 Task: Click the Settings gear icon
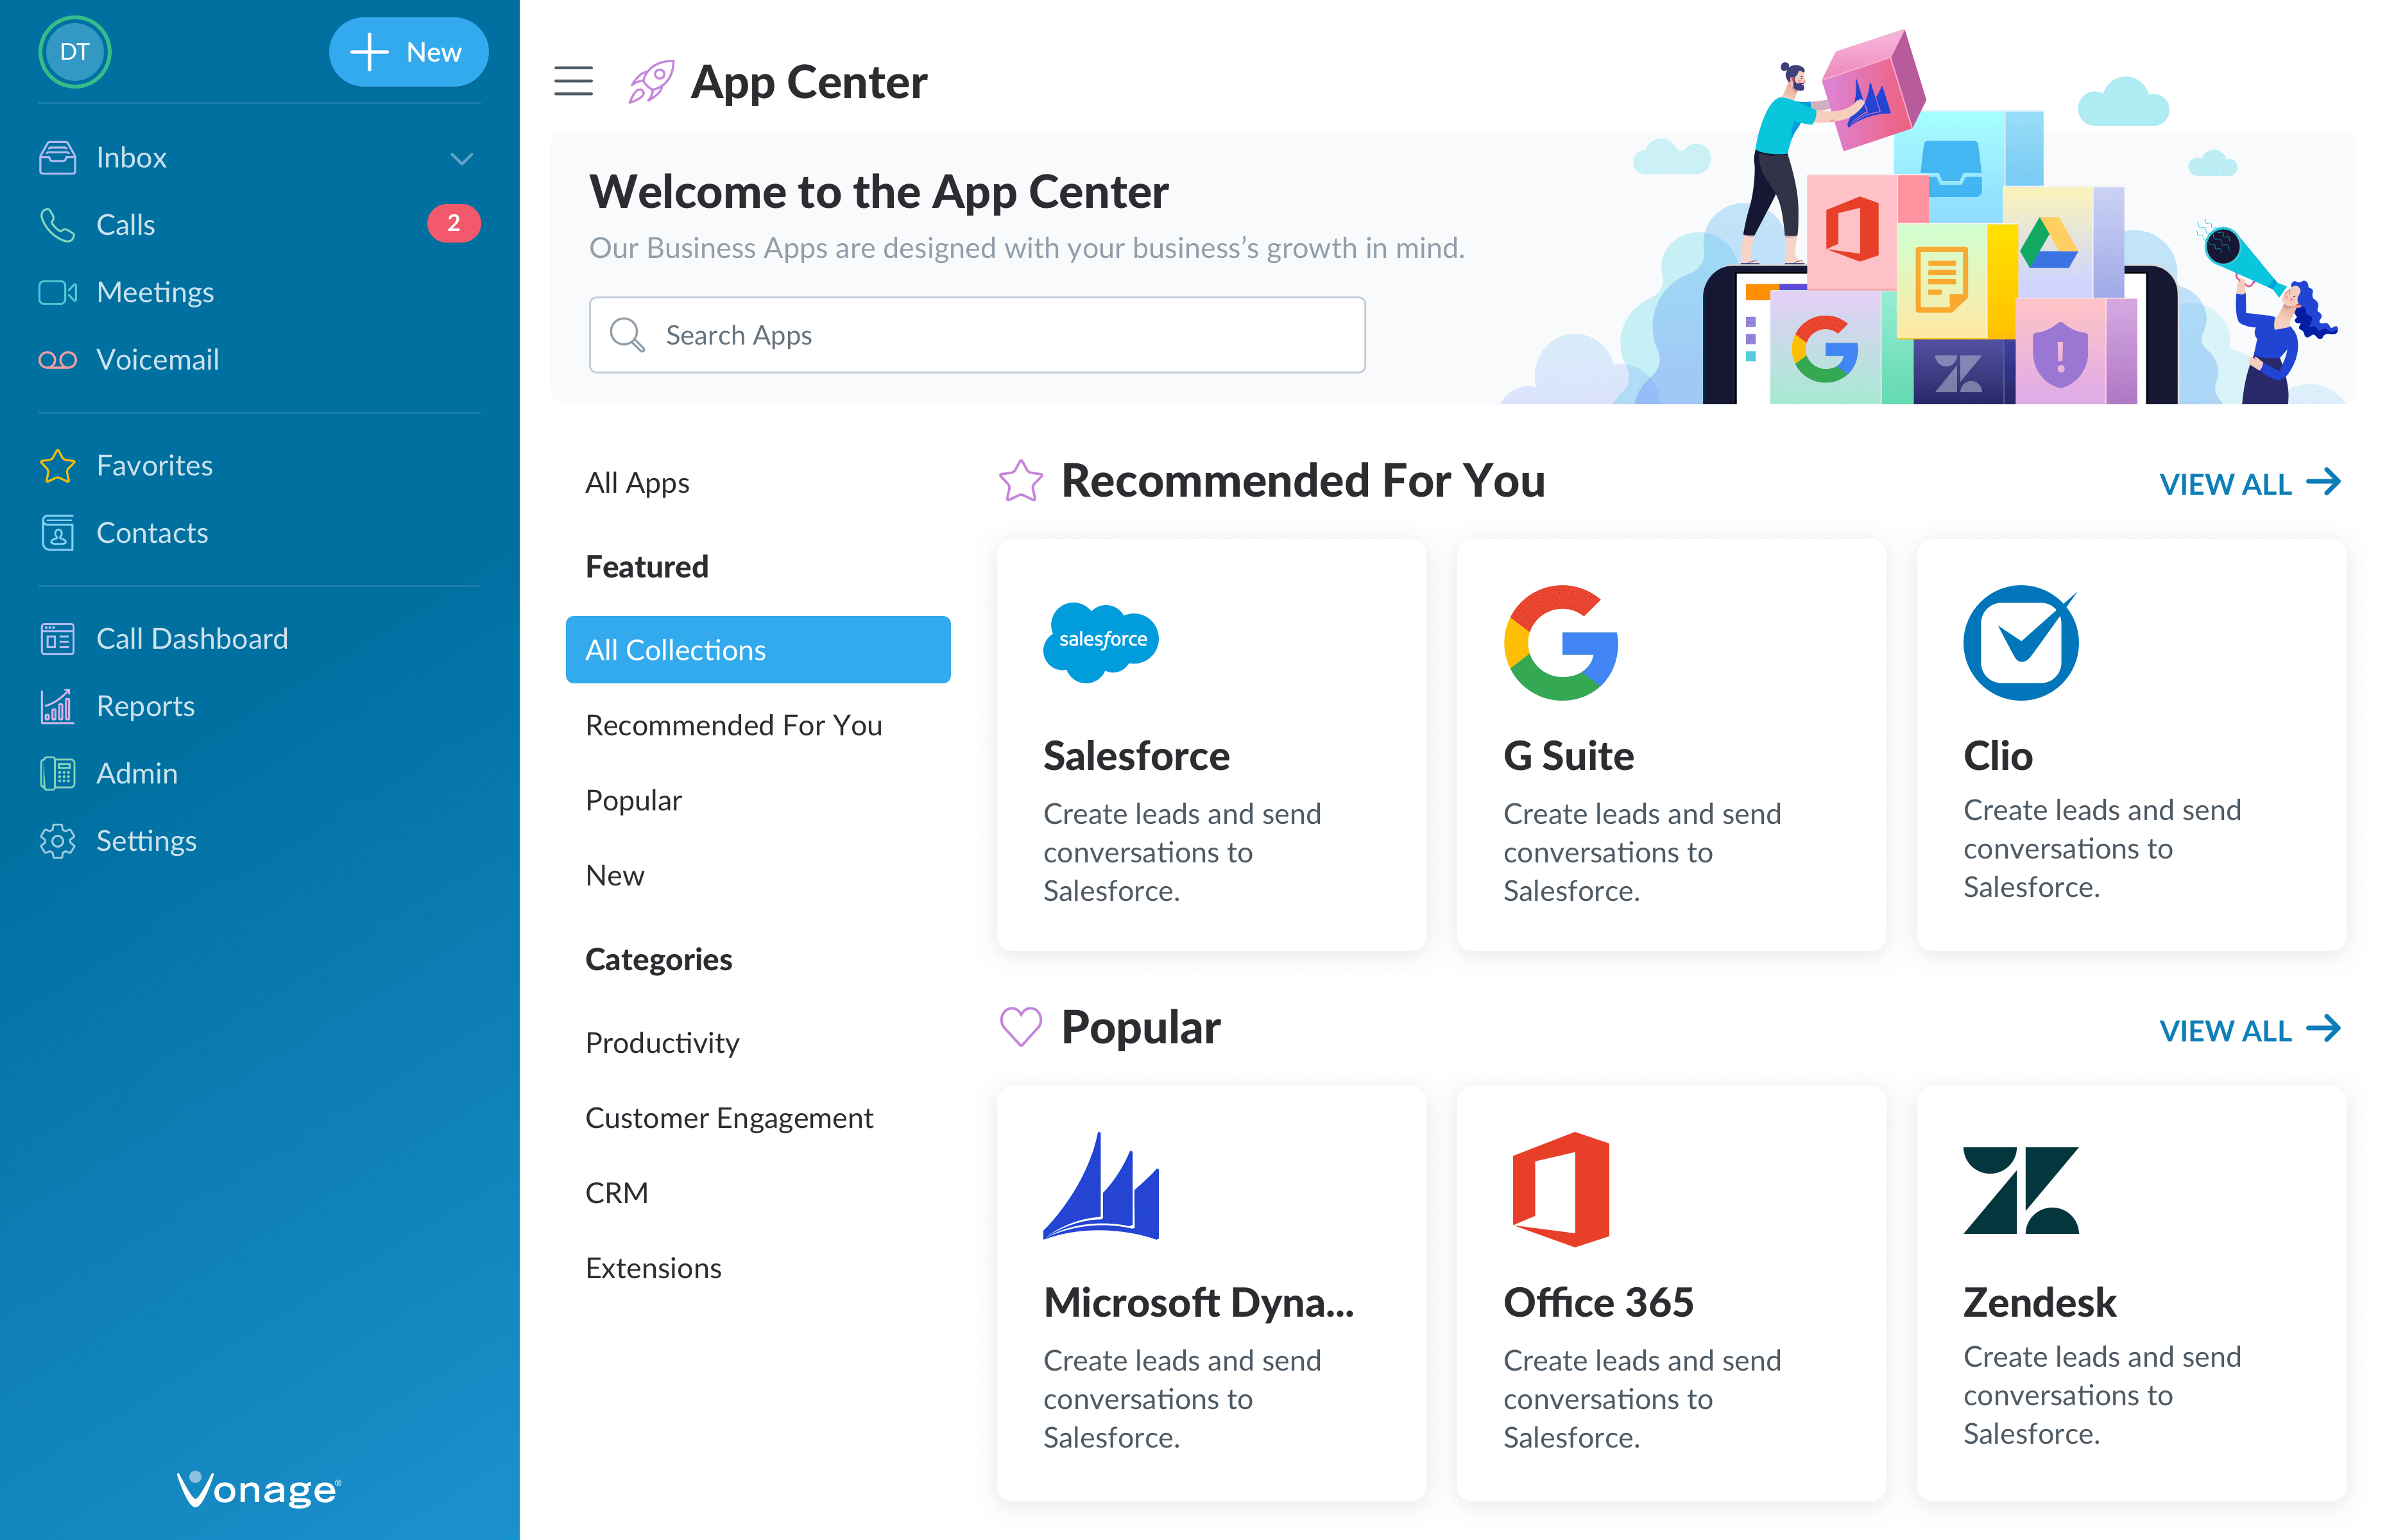coord(58,841)
